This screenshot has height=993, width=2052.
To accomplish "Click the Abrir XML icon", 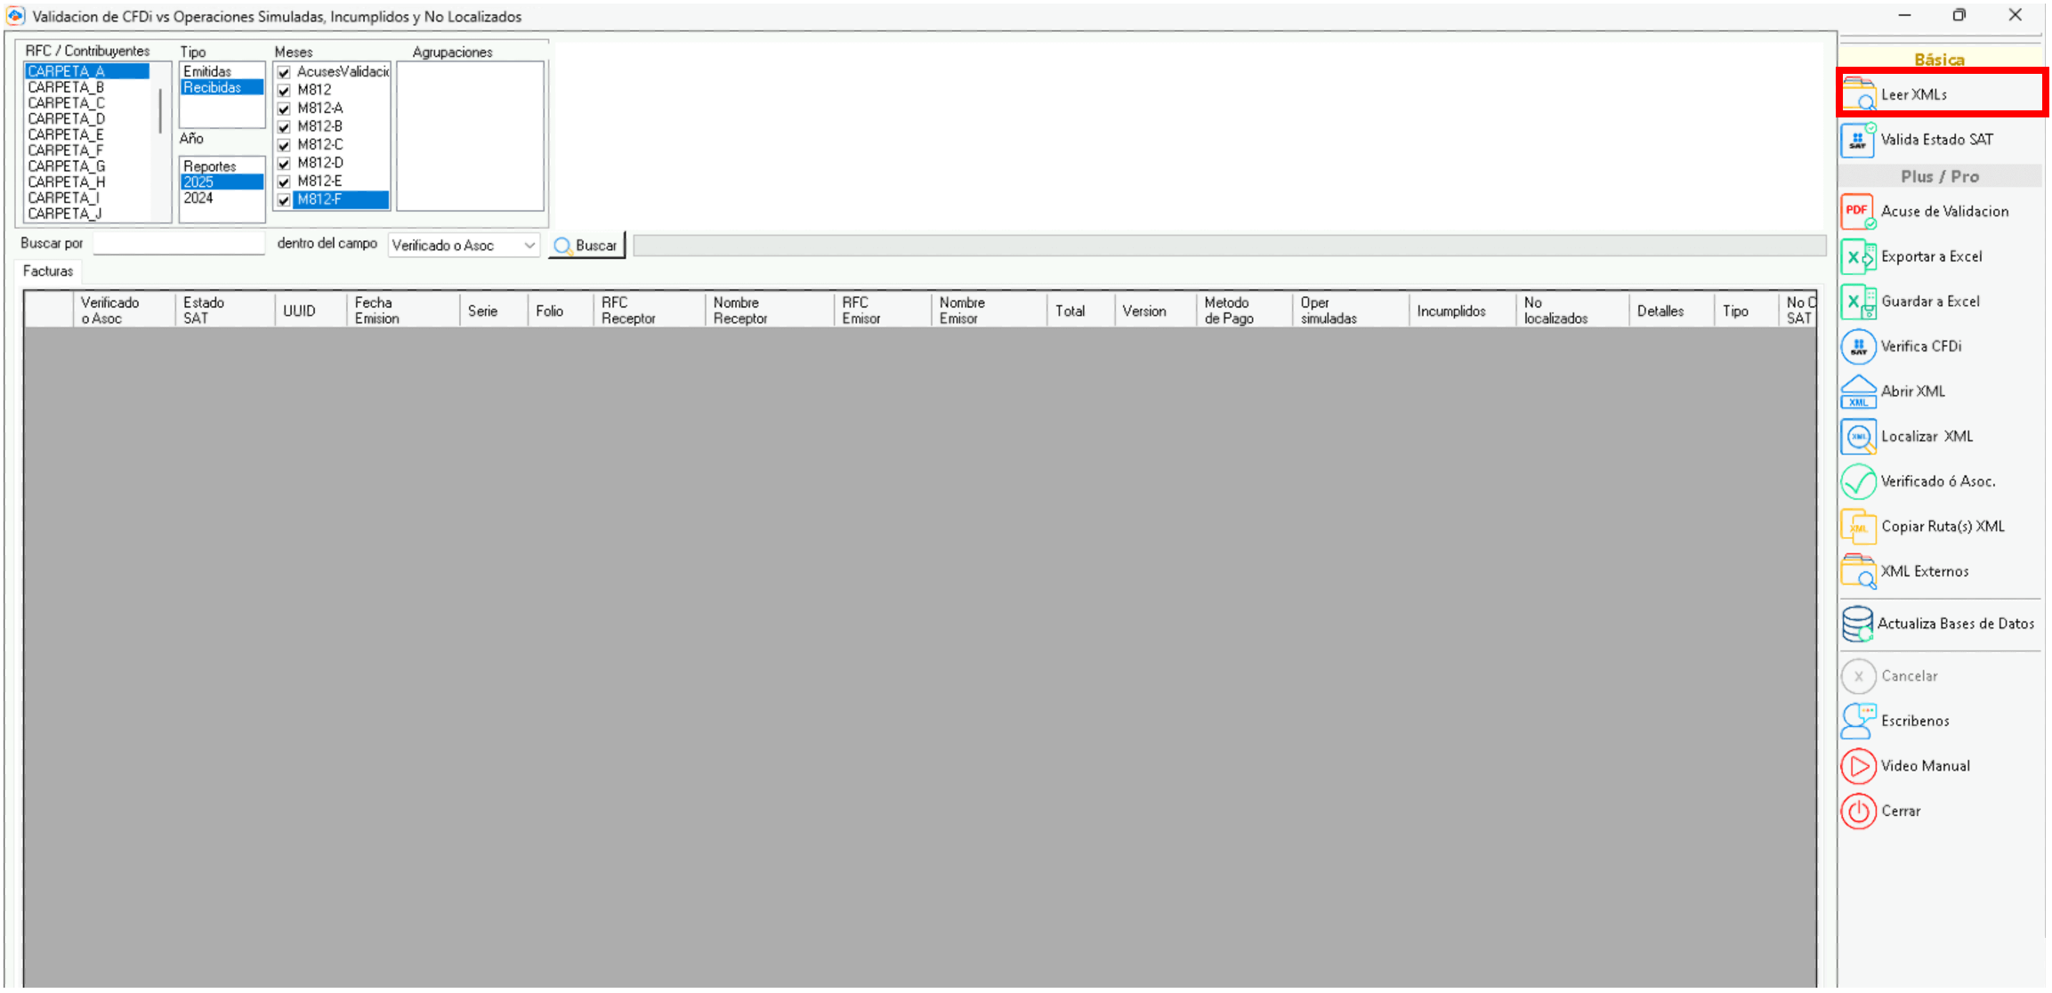I will [x=1858, y=392].
